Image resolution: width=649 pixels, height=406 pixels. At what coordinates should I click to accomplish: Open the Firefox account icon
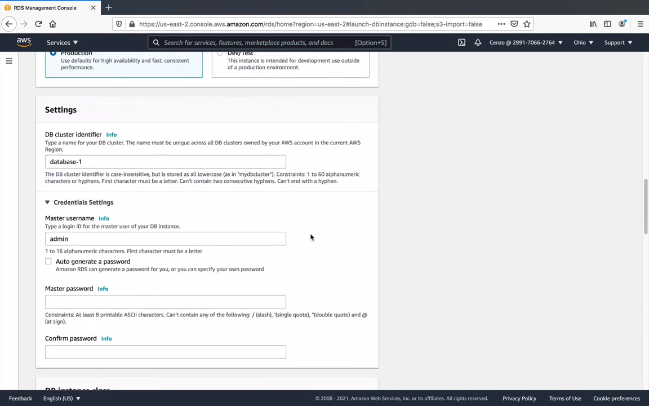tap(622, 24)
